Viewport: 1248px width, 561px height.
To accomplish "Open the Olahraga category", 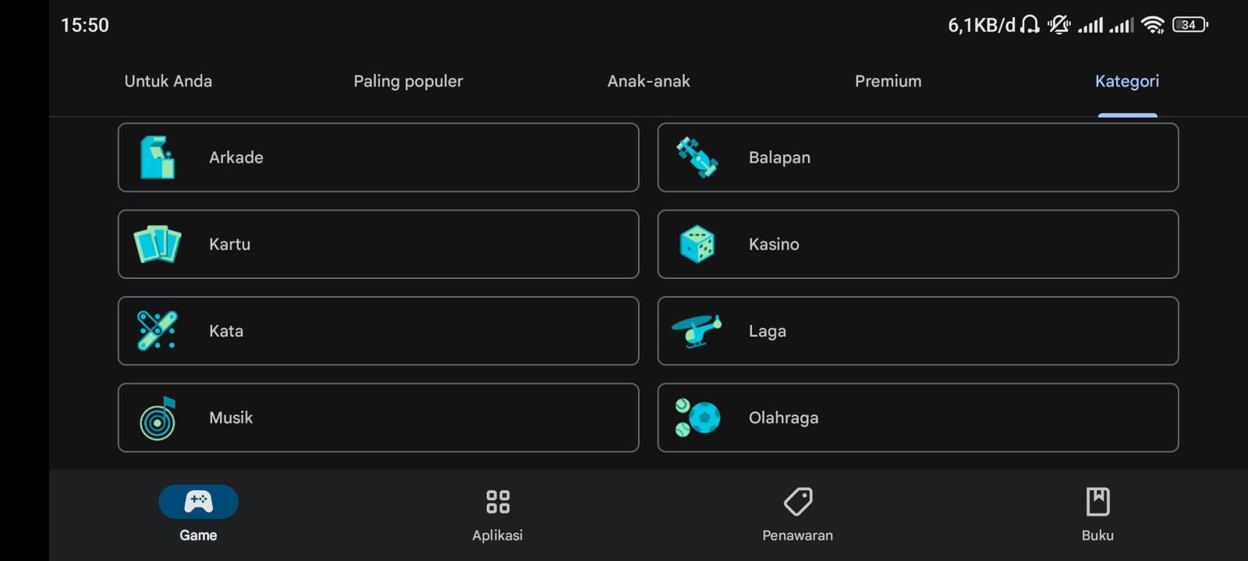I will (x=917, y=418).
